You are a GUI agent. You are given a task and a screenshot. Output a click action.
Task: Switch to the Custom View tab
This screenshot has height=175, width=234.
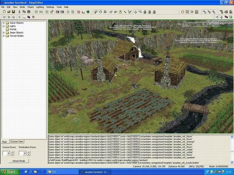[16, 141]
